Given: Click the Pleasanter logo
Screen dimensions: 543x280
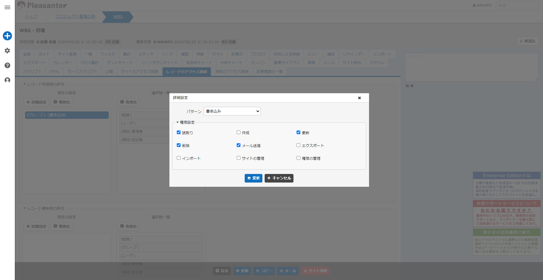Looking at the screenshot, I should [x=42, y=5].
